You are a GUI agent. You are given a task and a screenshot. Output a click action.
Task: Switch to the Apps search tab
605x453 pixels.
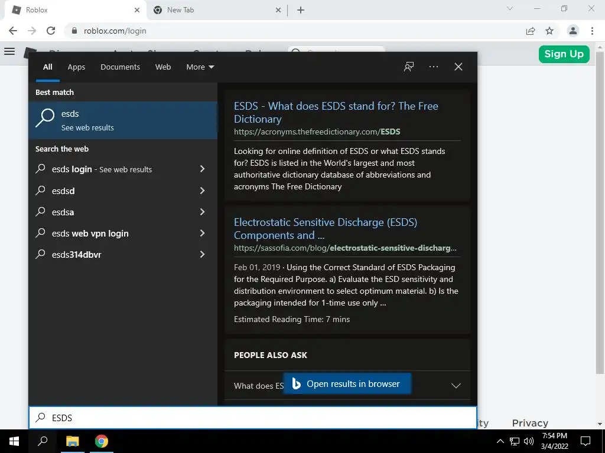[x=76, y=67]
